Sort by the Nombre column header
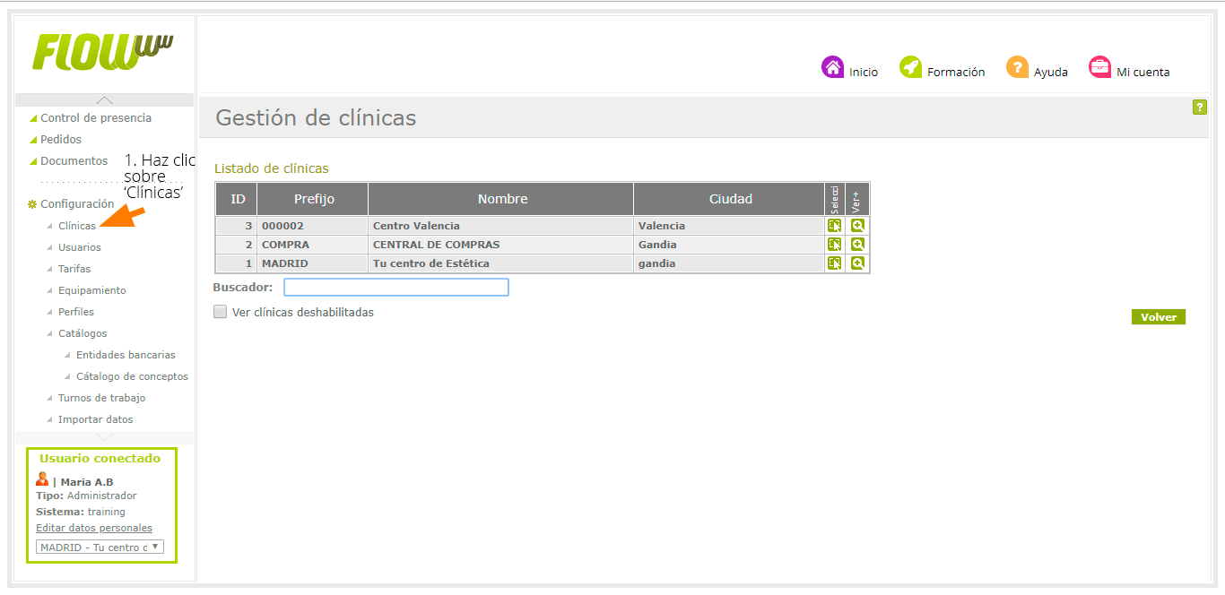Viewport: 1225px width, 595px height. click(502, 199)
